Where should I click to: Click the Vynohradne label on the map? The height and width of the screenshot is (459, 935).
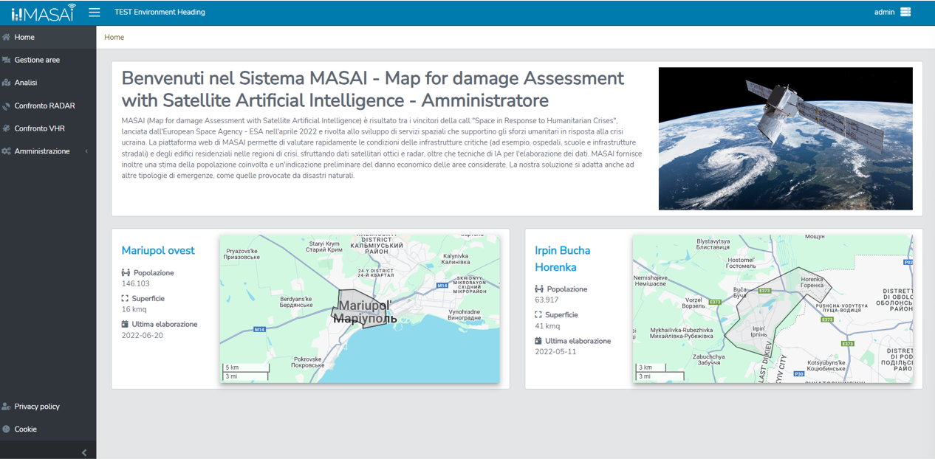tap(464, 315)
